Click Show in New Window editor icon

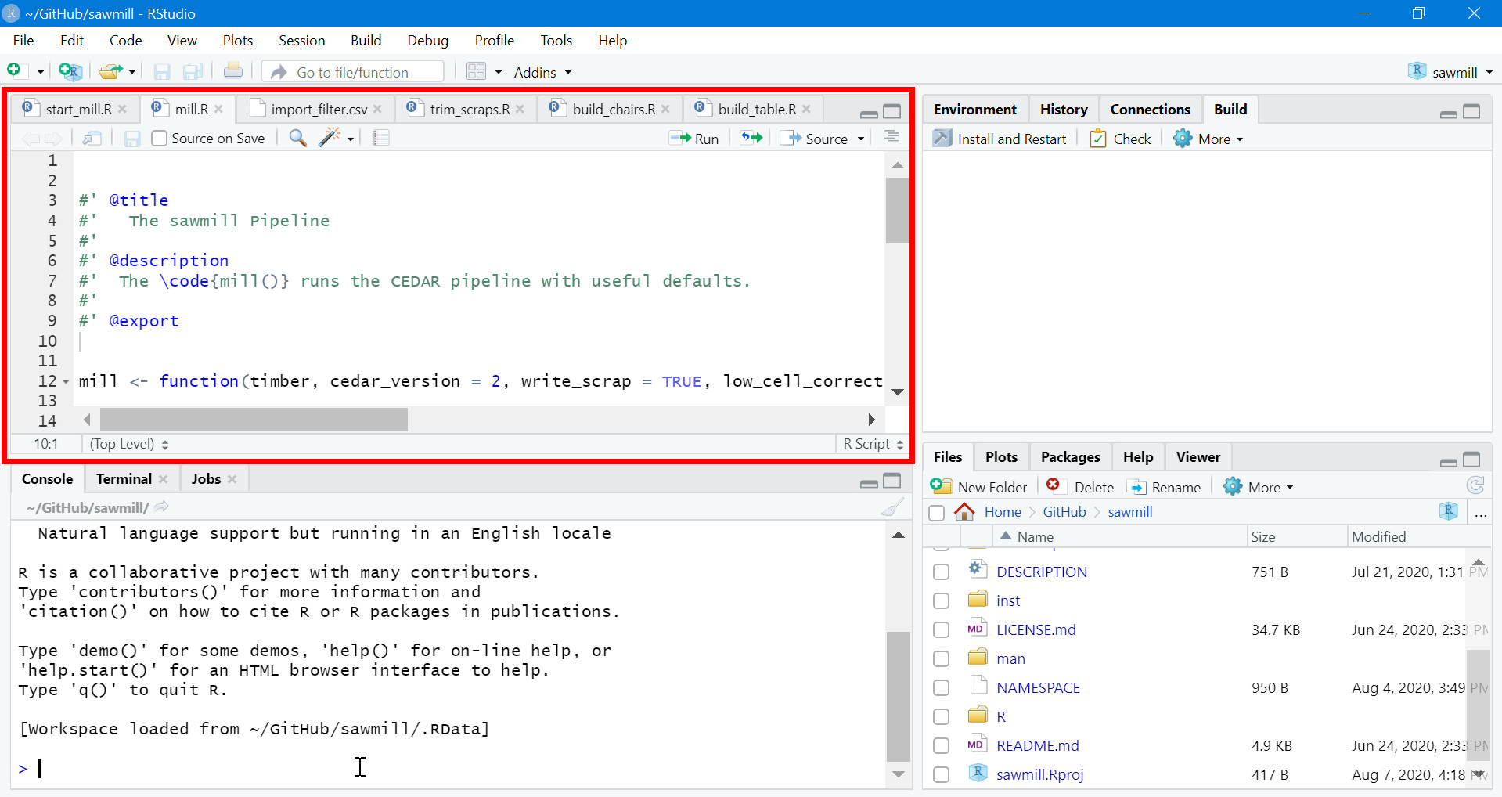point(92,139)
